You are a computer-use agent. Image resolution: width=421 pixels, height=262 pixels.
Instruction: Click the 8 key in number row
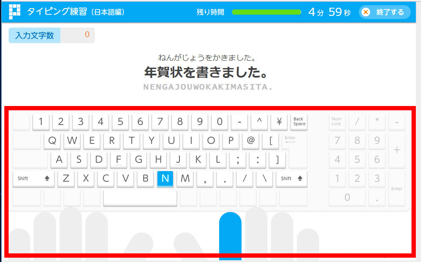click(x=180, y=122)
